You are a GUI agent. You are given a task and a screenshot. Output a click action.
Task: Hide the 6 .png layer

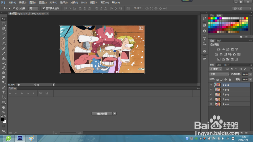click(x=211, y=99)
